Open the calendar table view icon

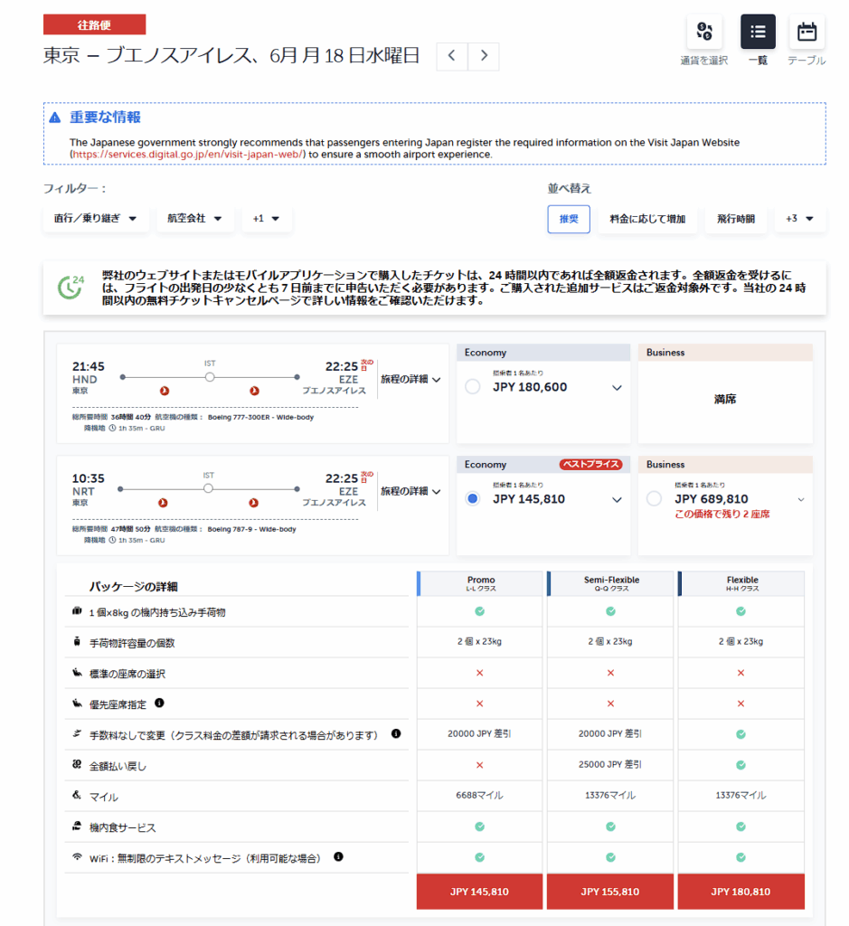pos(807,33)
